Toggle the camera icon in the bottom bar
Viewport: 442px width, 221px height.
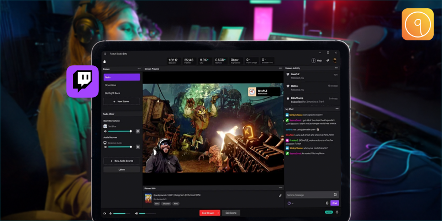105,213
